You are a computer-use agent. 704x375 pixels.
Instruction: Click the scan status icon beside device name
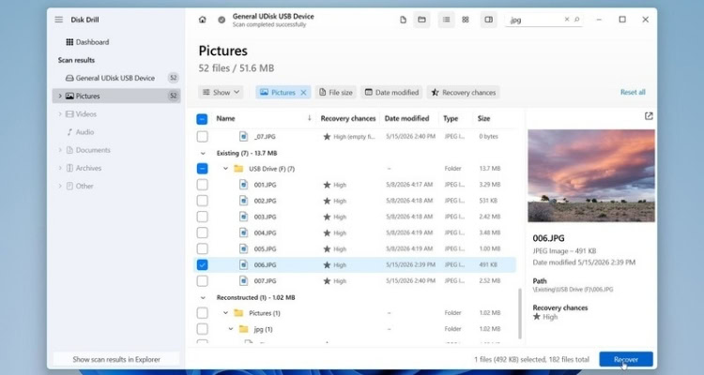(x=222, y=20)
